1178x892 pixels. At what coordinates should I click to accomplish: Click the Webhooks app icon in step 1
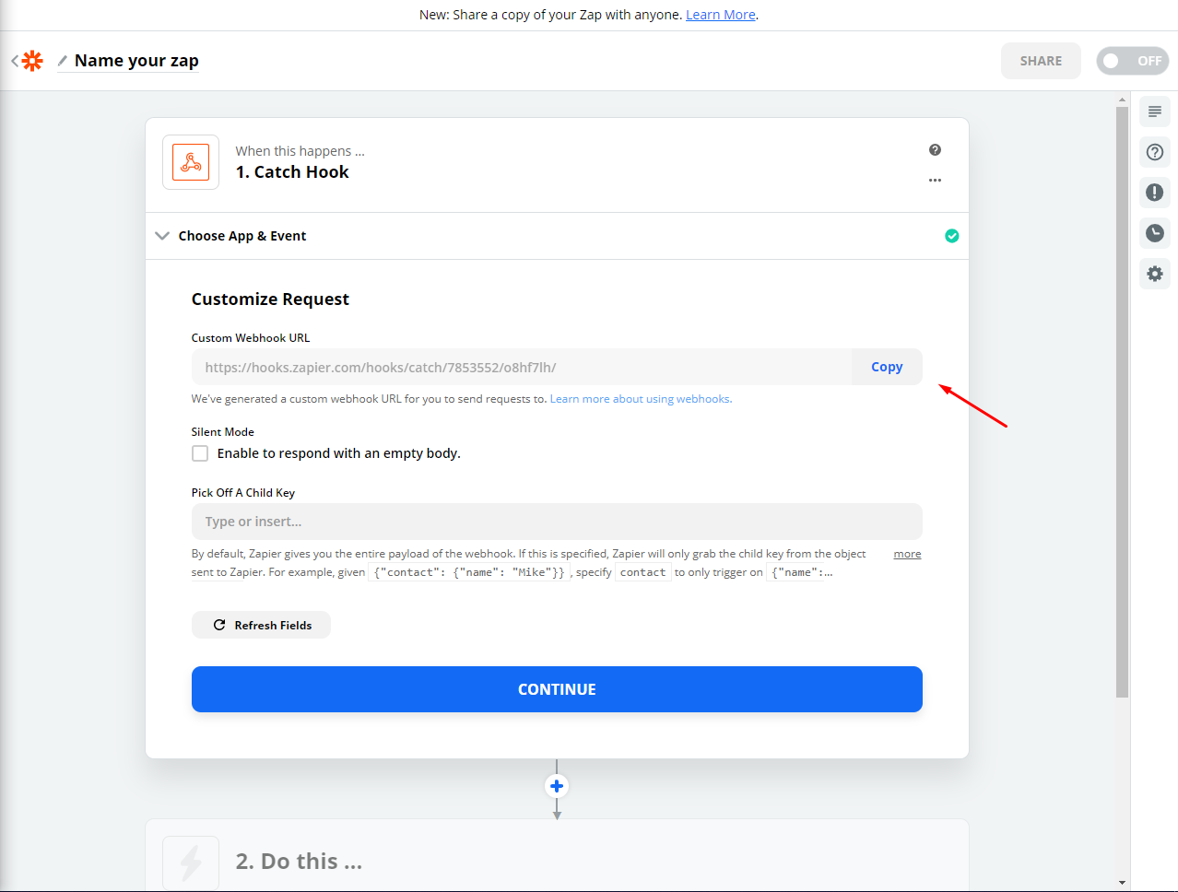tap(191, 162)
